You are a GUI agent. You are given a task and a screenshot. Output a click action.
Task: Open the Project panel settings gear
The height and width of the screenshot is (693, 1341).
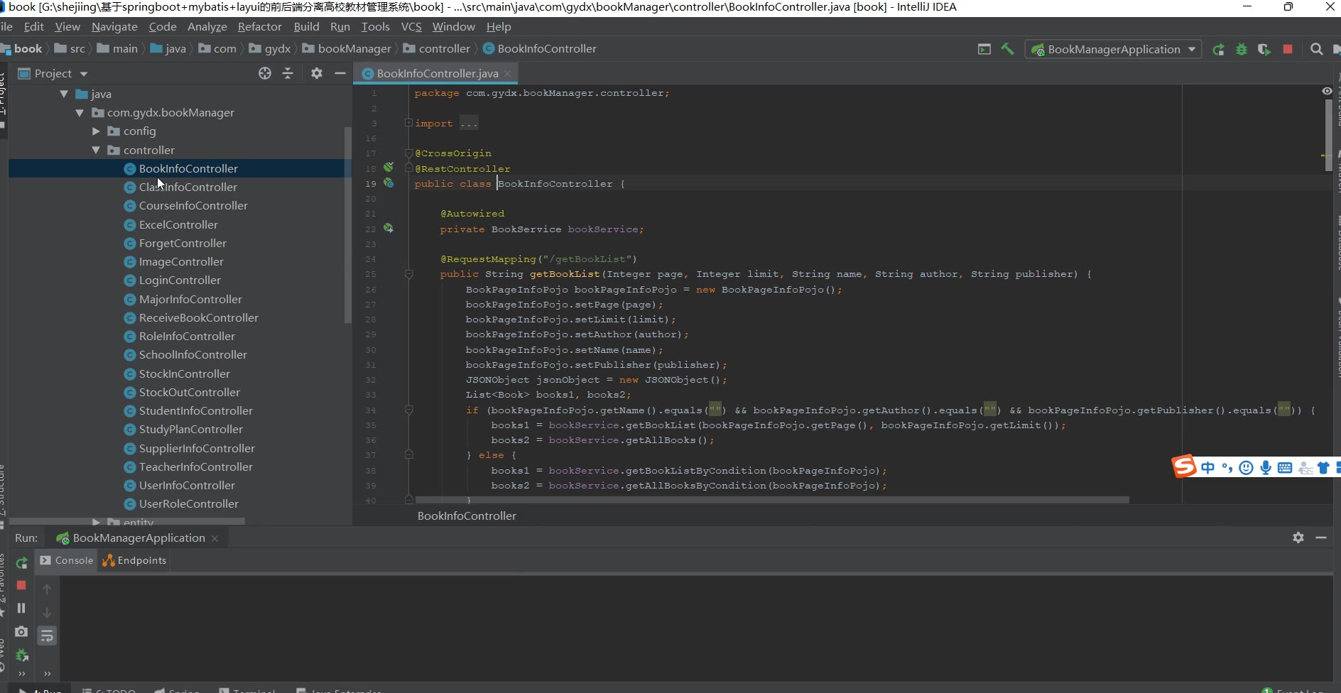point(317,73)
